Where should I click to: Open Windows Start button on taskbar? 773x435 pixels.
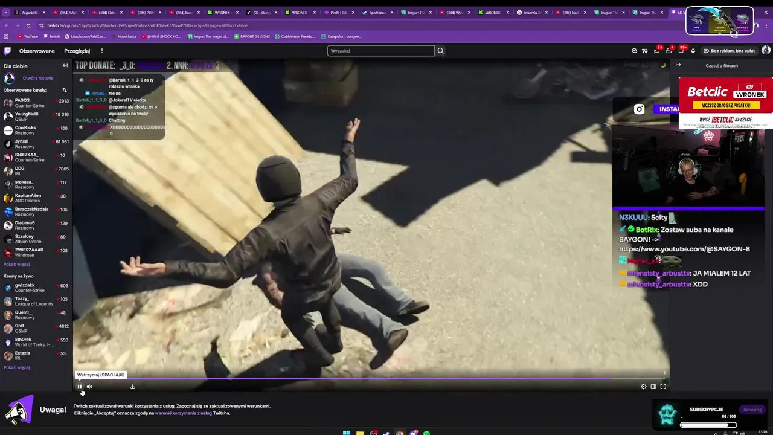(347, 433)
